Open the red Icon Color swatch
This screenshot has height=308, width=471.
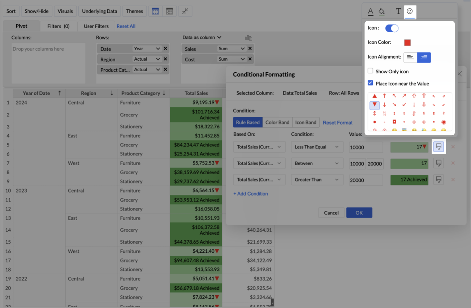point(407,43)
